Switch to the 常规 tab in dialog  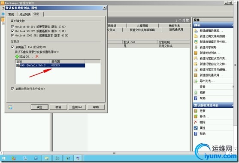point(11,15)
